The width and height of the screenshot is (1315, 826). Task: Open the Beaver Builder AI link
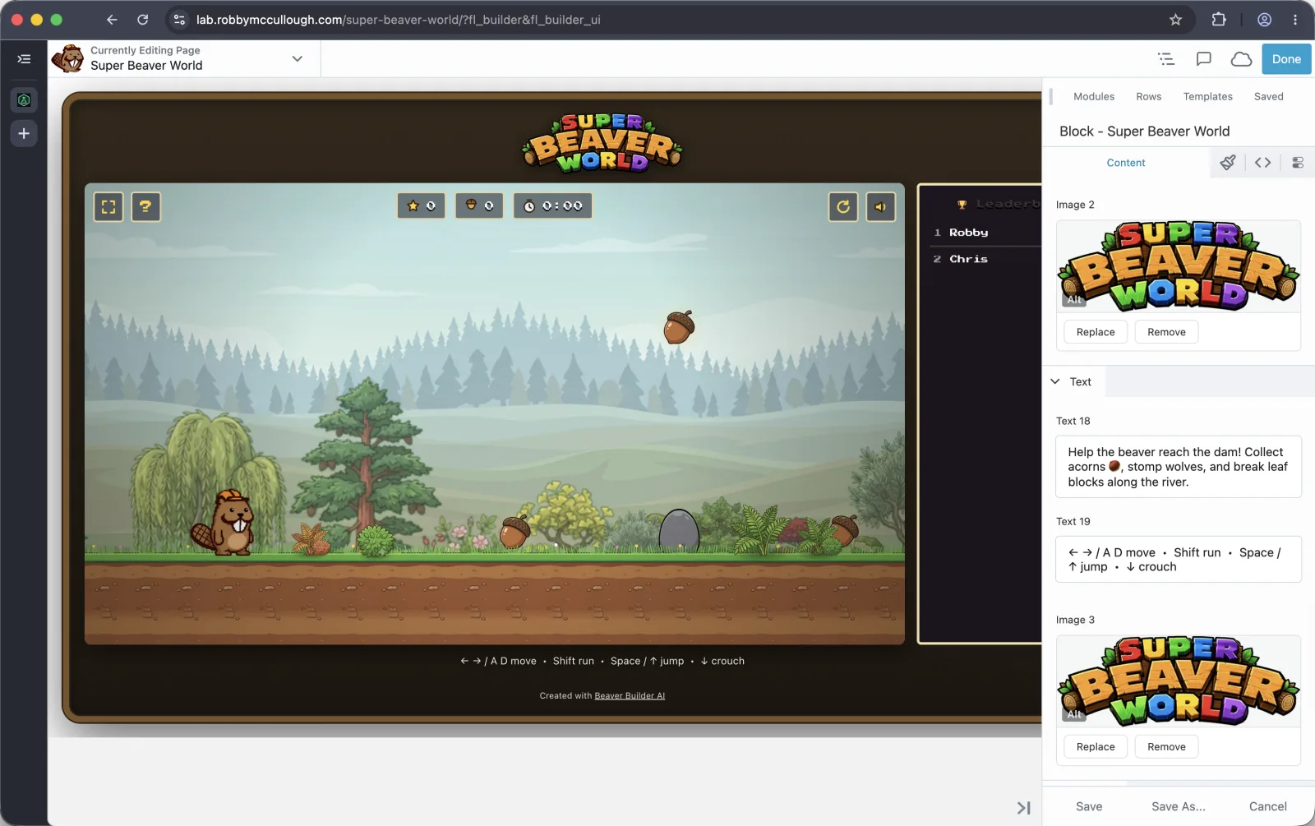(x=630, y=696)
